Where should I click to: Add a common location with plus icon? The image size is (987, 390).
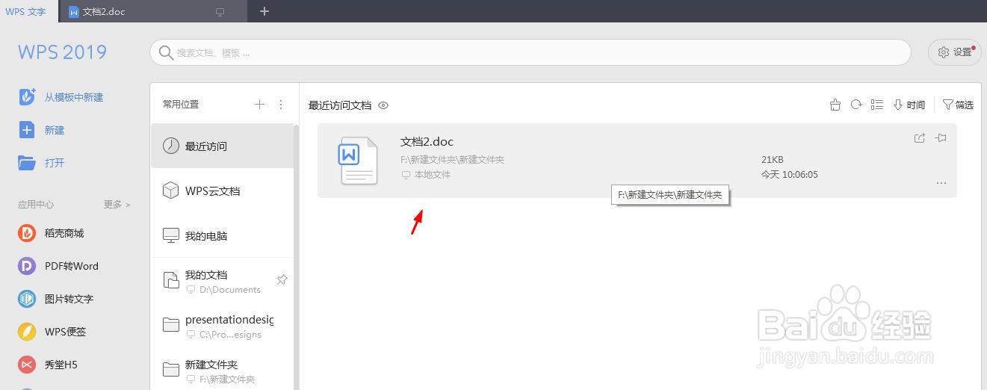(259, 105)
